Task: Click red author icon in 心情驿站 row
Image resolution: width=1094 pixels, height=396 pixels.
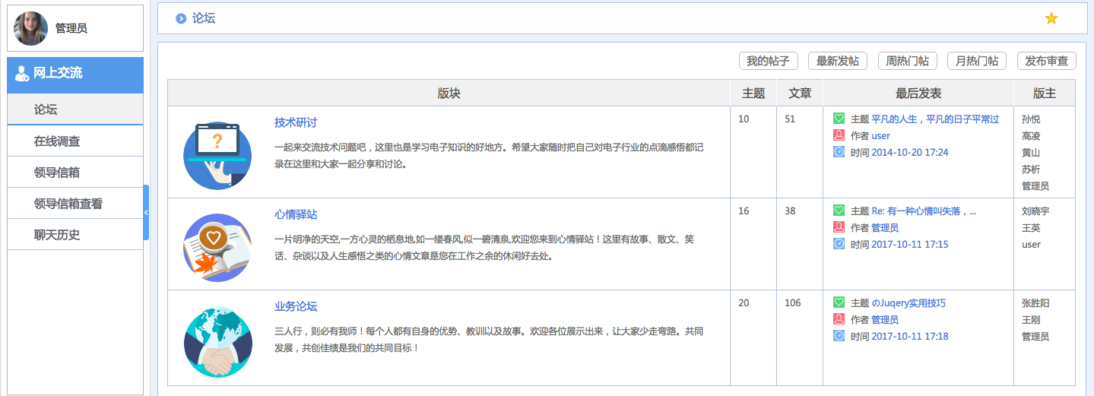Action: coord(839,227)
